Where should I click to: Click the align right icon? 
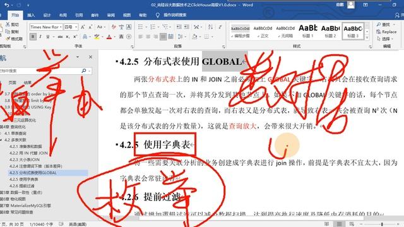tap(155, 37)
